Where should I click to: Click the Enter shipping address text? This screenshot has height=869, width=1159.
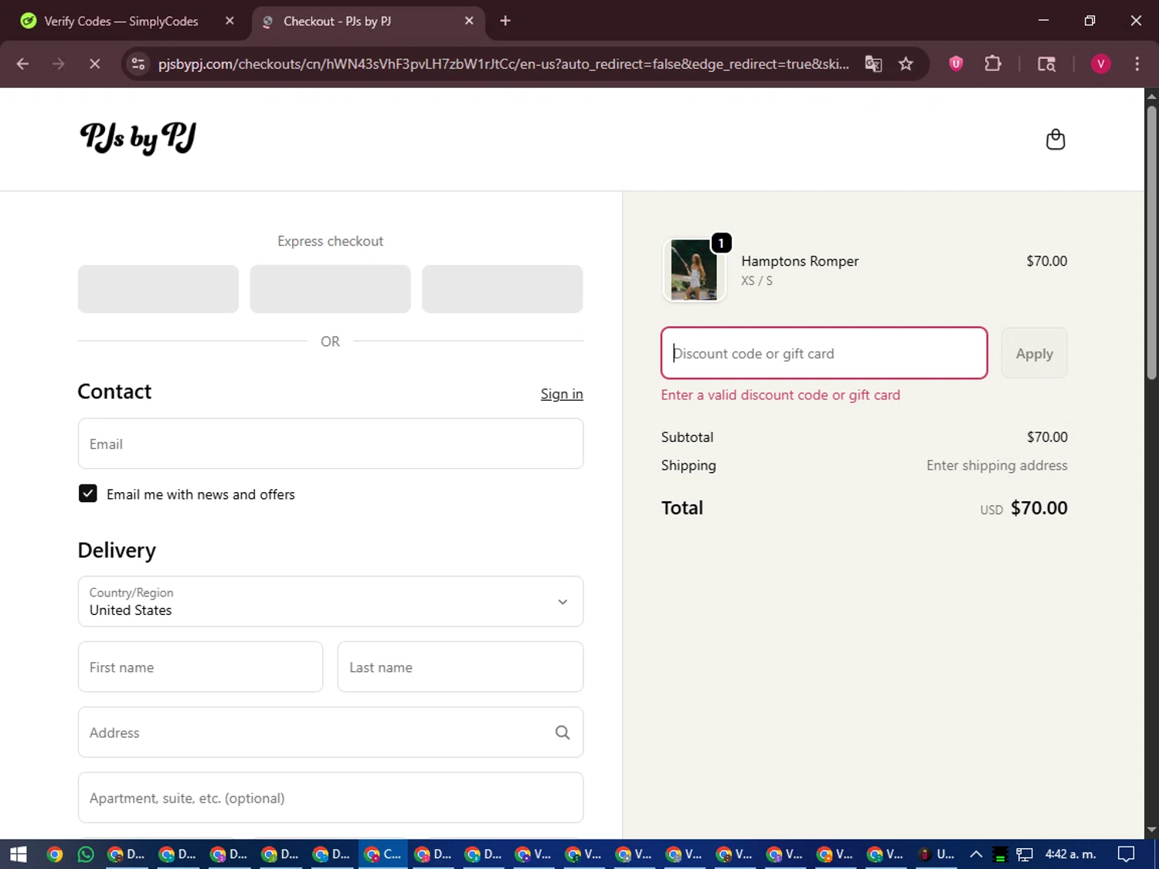[997, 465]
